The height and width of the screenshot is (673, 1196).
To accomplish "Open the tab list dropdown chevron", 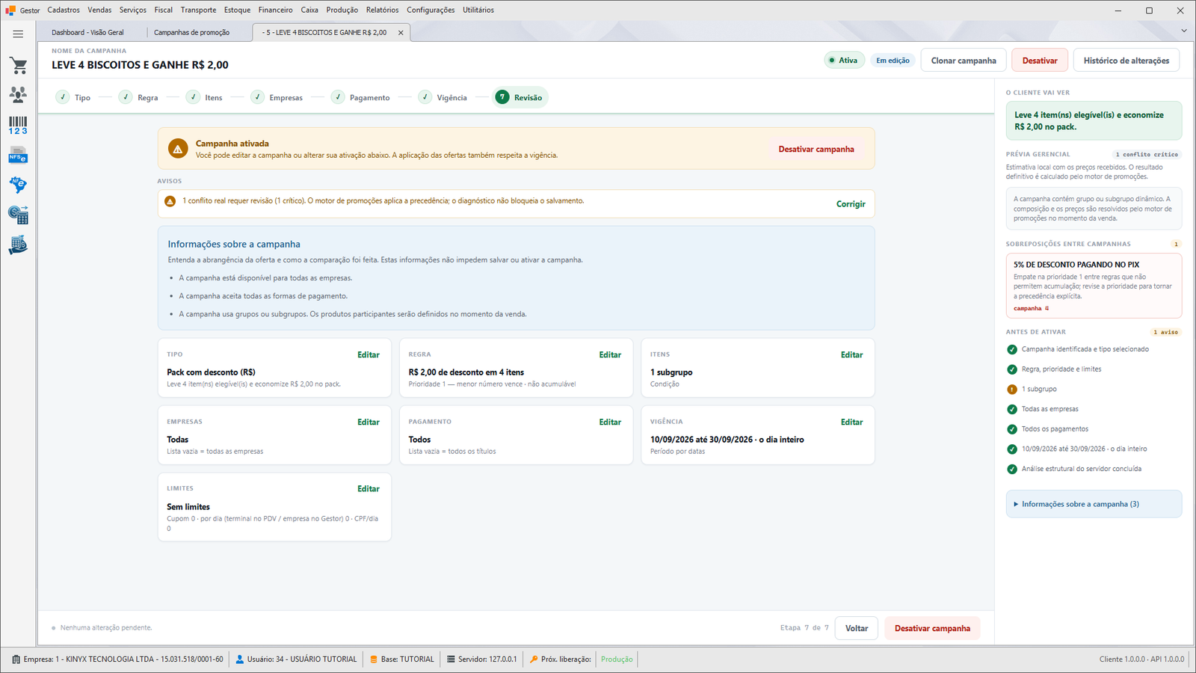I will [x=1184, y=31].
